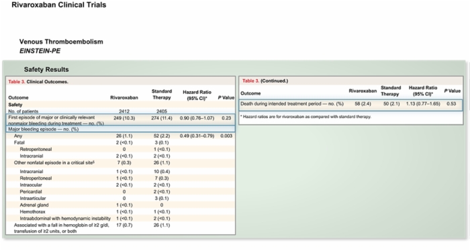Screen dimensions: 470x251
Task: Select the 'Fatal' row label
Action: 19,142
